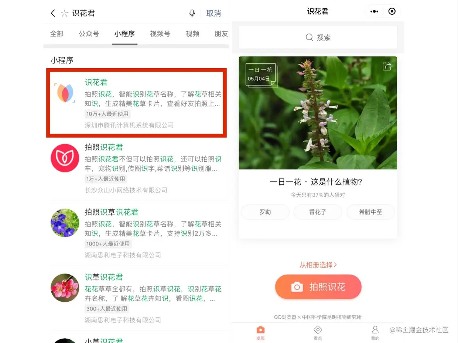This screenshot has height=343, width=458.
Task: Open the 看点 diamond tab icon
Action: click(318, 330)
